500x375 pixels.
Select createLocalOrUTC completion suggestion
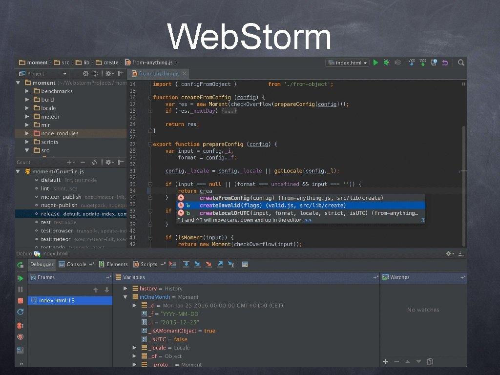point(301,213)
